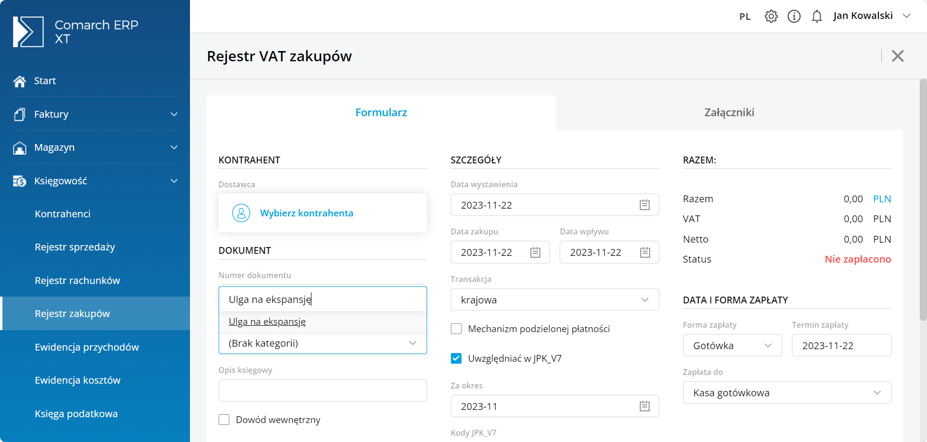Switch to the Załączniki tab

point(729,112)
